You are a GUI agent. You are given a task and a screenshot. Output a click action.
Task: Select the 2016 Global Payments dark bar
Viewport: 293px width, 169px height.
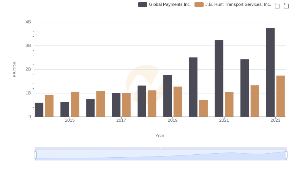pyautogui.click(x=90, y=108)
